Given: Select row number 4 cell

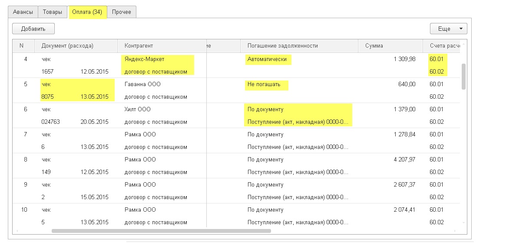Looking at the screenshot, I should (25, 59).
